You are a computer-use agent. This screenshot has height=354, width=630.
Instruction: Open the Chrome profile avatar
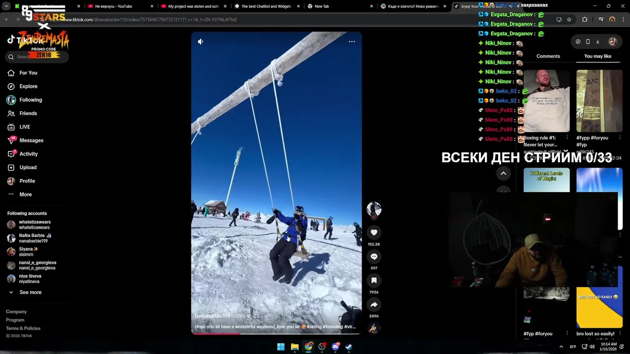[x=612, y=20]
